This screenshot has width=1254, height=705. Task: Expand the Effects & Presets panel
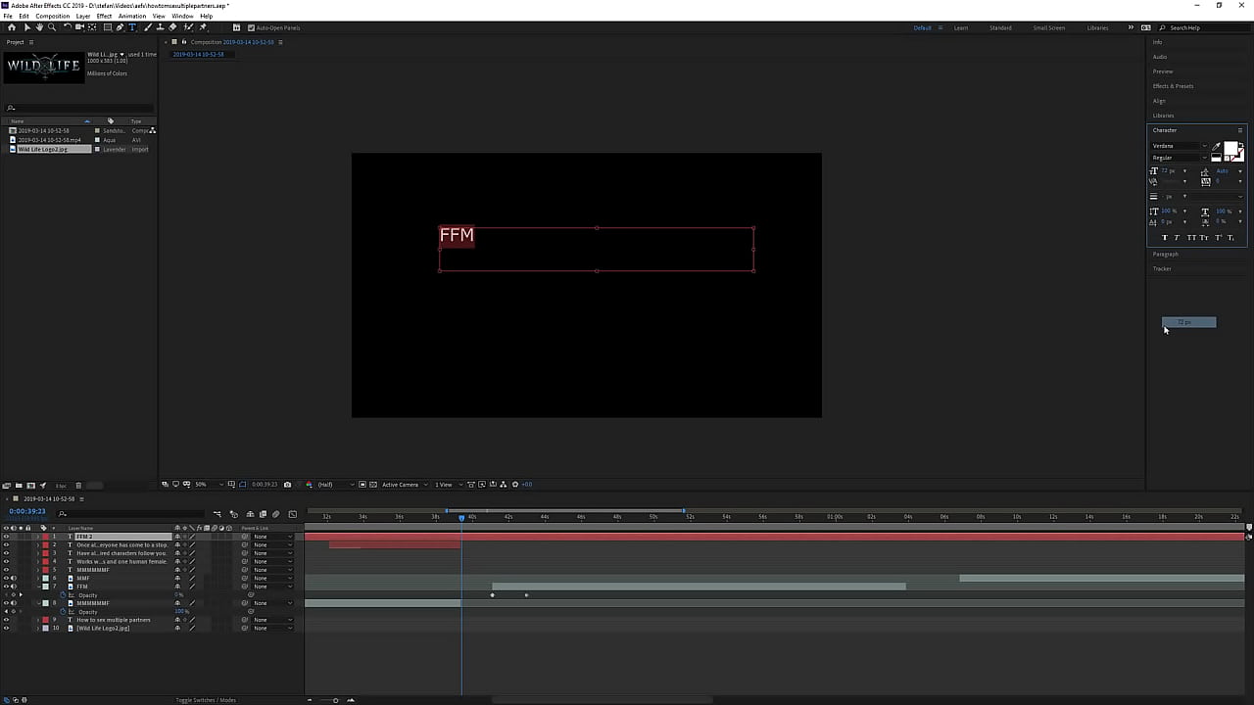point(1173,86)
